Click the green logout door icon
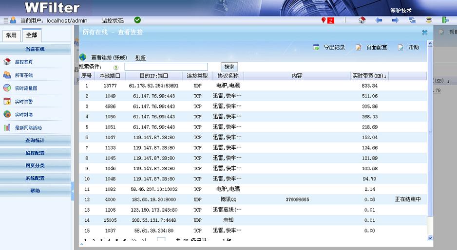Viewport: 457px width, 250px height. [x=445, y=20]
